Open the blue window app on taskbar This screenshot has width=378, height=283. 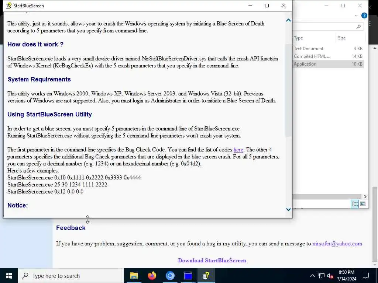point(188,276)
